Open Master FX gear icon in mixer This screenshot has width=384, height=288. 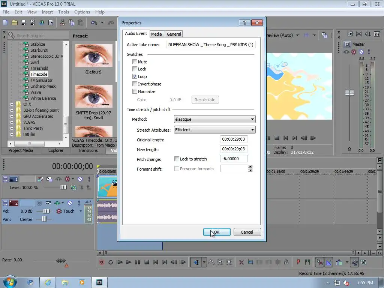(x=354, y=52)
